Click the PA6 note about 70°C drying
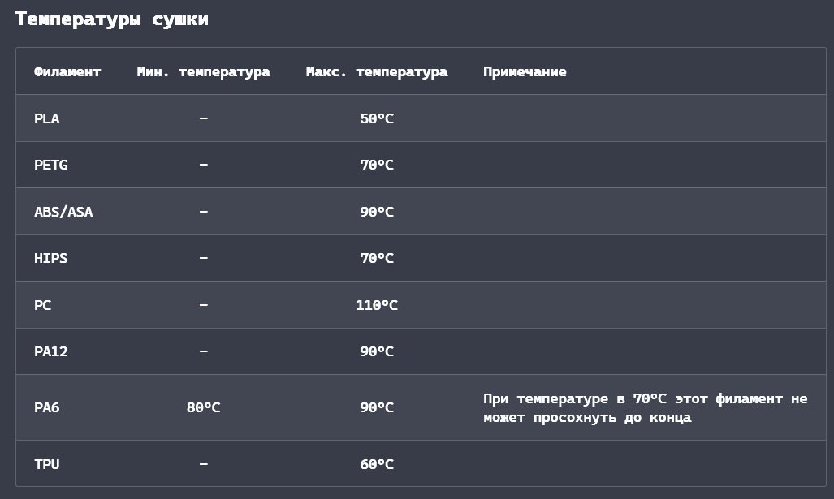Image resolution: width=834 pixels, height=499 pixels. (645, 408)
